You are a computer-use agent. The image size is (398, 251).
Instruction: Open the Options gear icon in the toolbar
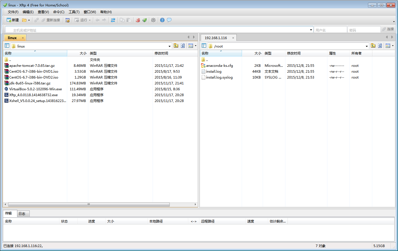(x=153, y=20)
